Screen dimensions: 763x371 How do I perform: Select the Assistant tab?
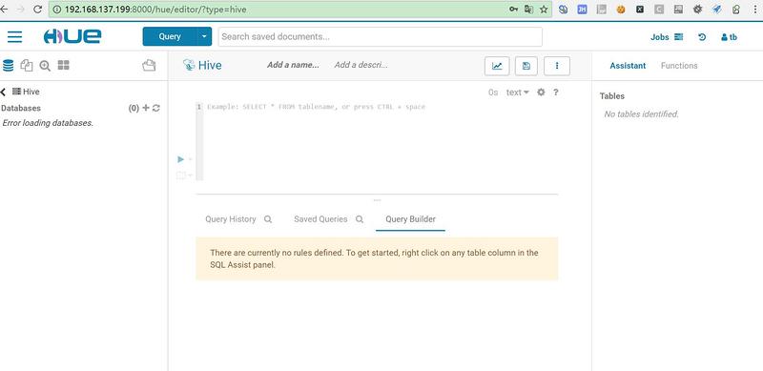628,66
